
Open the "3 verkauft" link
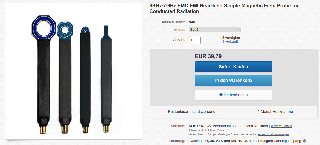[230, 42]
